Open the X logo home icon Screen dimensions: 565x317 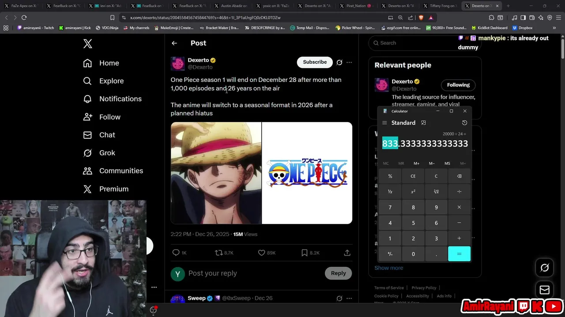[88, 44]
